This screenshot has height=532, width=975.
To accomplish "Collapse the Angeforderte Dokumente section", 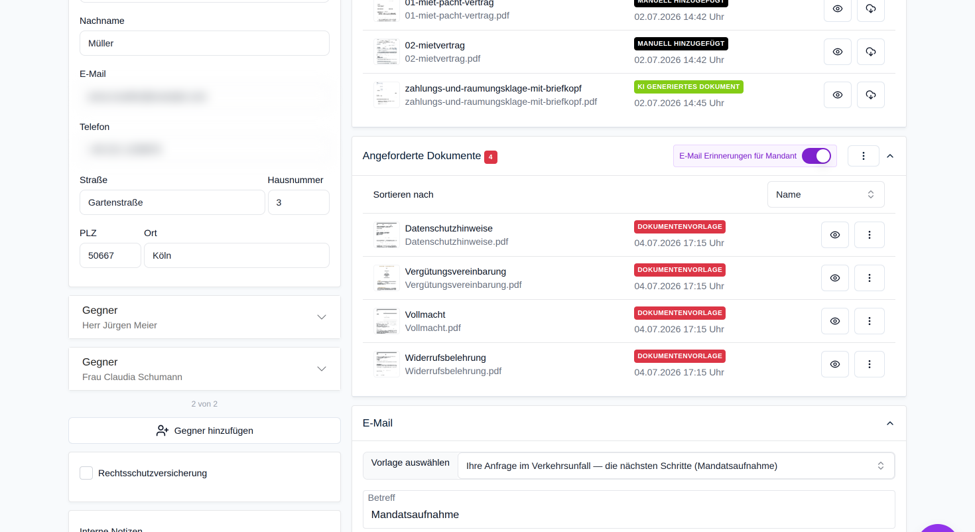I will [x=890, y=156].
